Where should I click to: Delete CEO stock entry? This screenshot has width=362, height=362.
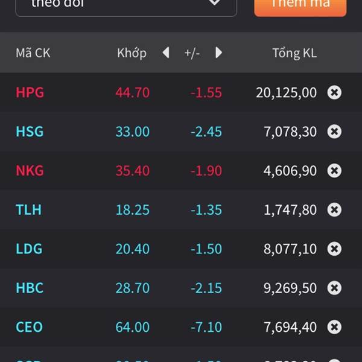click(334, 327)
